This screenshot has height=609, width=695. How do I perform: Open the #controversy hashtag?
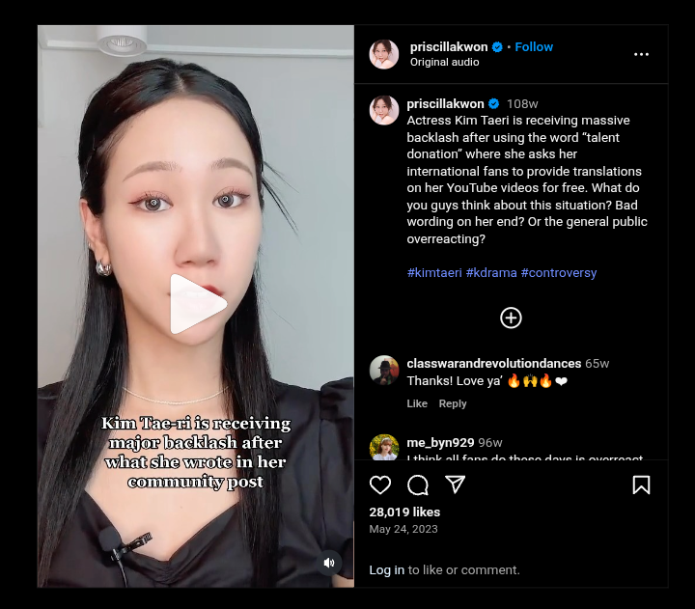(559, 272)
